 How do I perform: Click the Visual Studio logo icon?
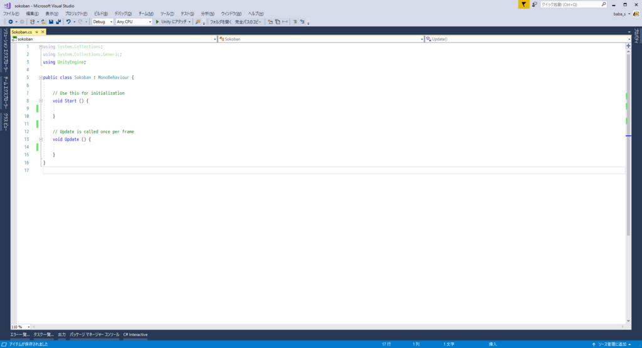(8, 5)
